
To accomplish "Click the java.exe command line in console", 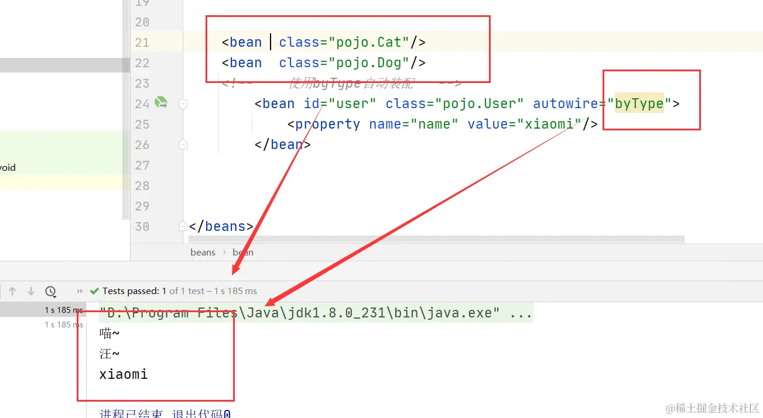I will click(316, 313).
